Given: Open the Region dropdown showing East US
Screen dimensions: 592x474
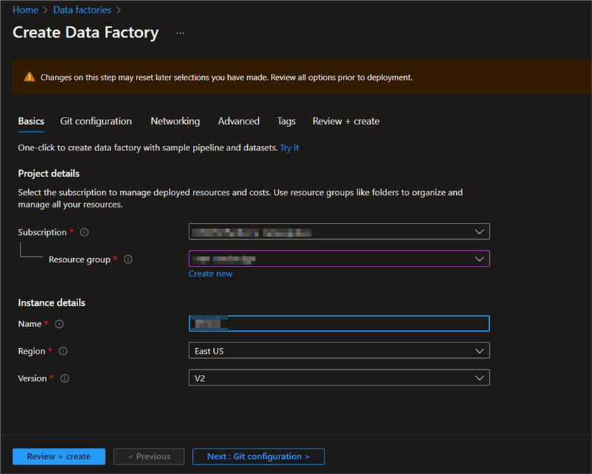Looking at the screenshot, I should (339, 351).
